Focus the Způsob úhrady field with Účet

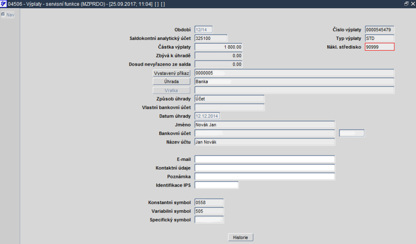pos(230,99)
